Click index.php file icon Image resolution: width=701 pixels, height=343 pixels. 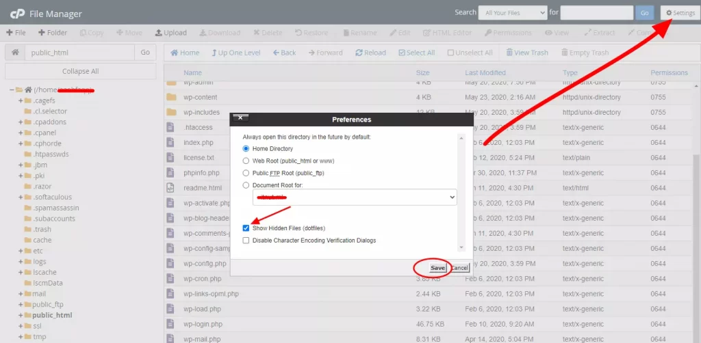pos(170,142)
